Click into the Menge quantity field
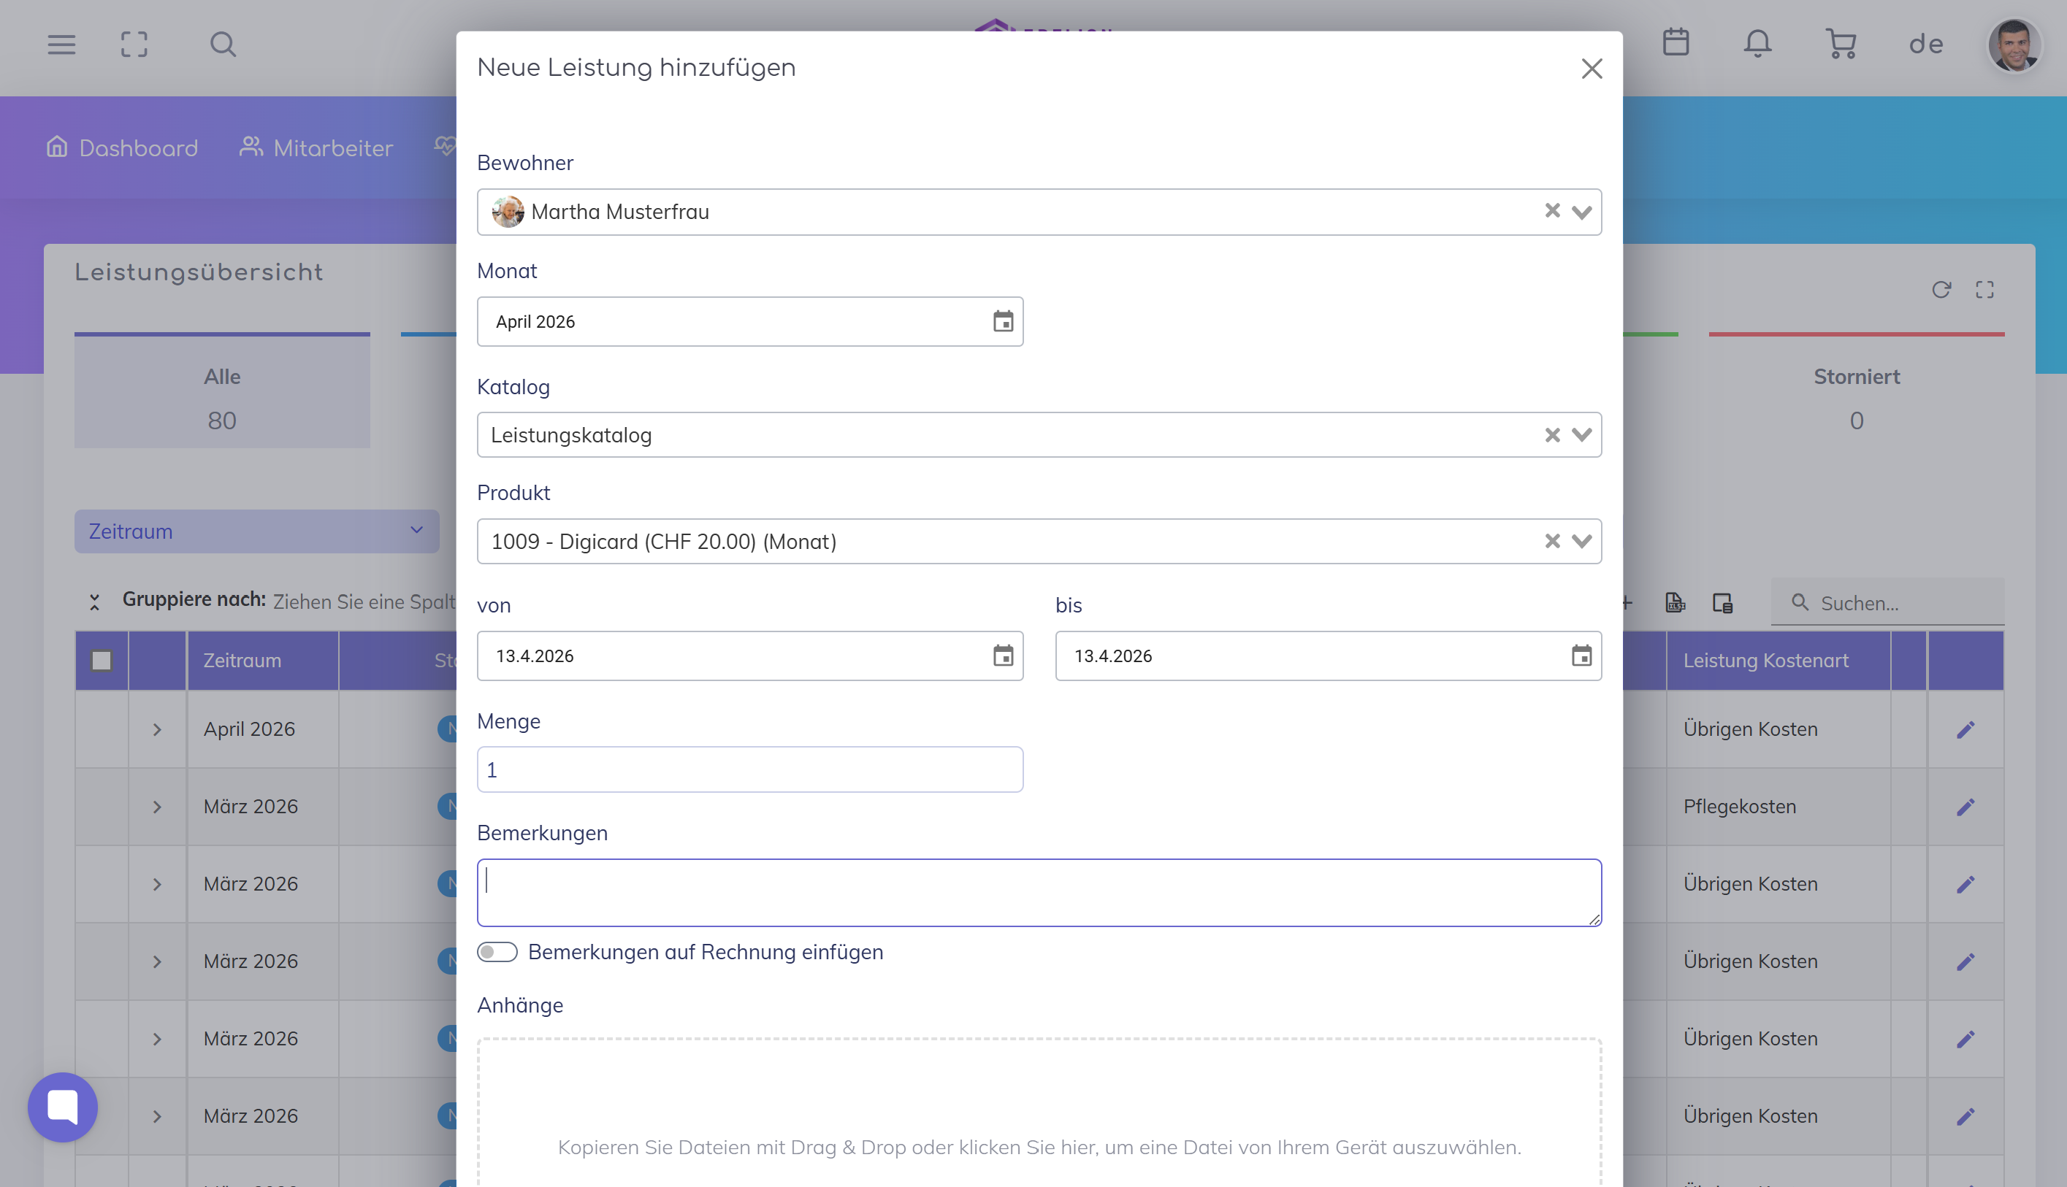Viewport: 2067px width, 1187px height. [x=749, y=769]
